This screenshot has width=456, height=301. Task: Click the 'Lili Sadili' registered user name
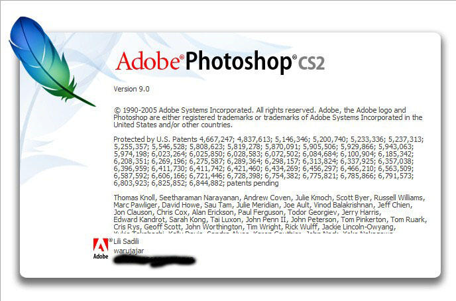[x=126, y=241]
